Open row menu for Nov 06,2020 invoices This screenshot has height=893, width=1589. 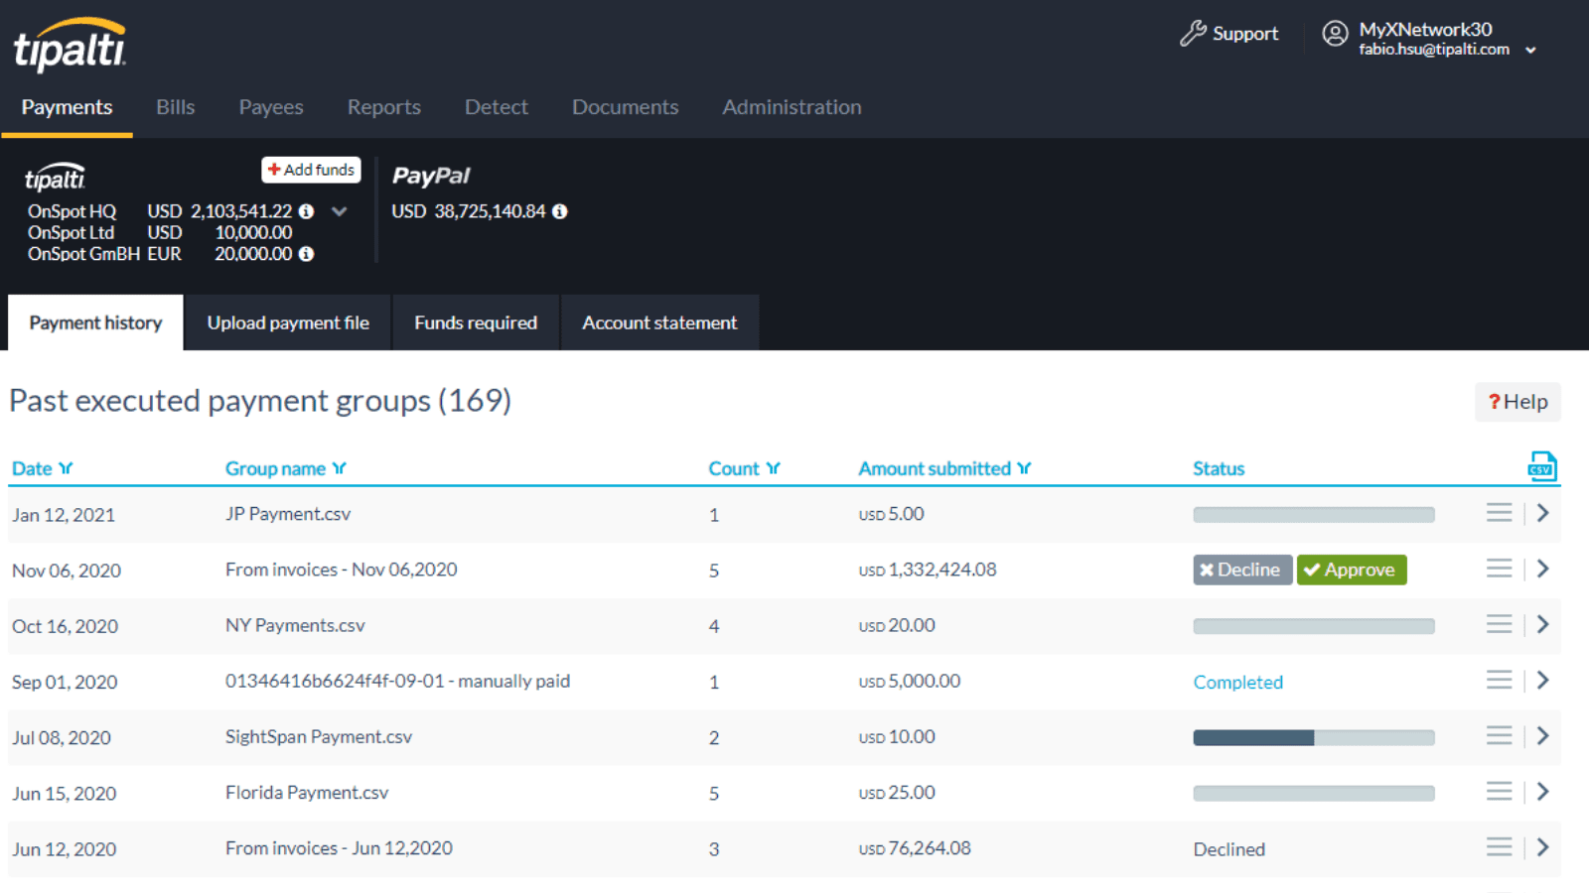coord(1499,569)
